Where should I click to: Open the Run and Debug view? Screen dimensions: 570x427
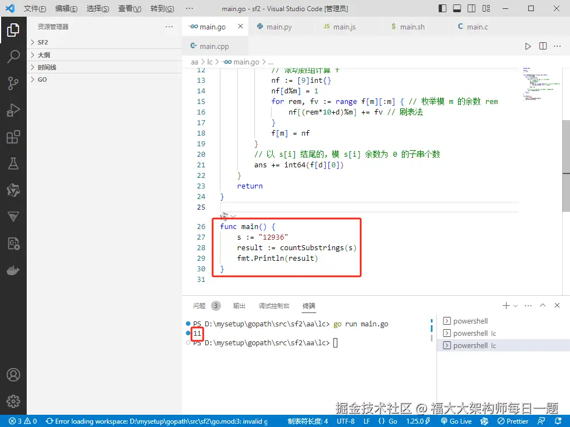13,110
